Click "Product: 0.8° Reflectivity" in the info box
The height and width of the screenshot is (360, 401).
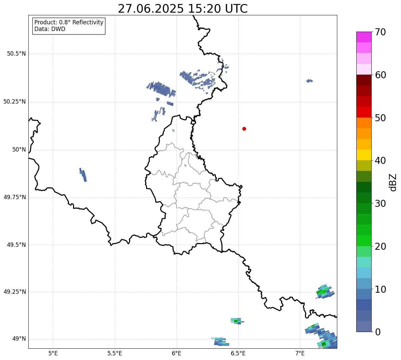click(69, 22)
